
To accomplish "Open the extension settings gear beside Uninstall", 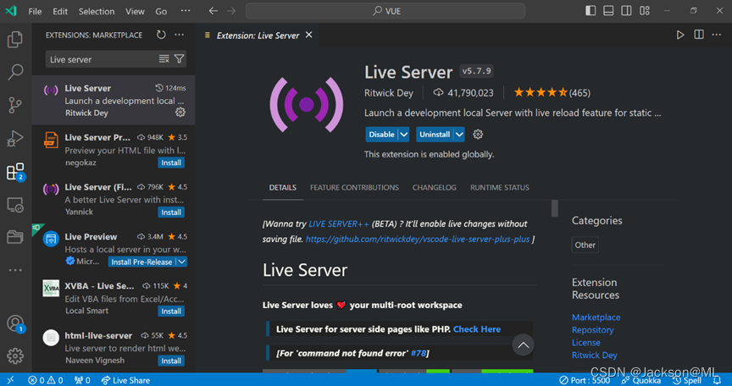I will 478,135.
